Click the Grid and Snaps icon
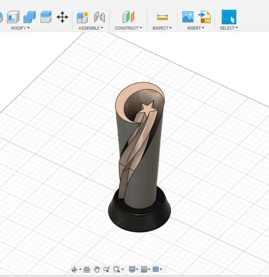Image resolution: width=269 pixels, height=277 pixels. click(144, 269)
